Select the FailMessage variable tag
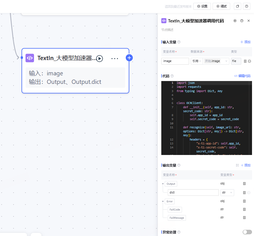 point(177,218)
